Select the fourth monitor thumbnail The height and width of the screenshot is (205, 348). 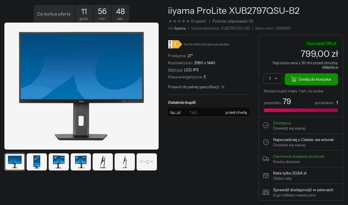point(81,162)
